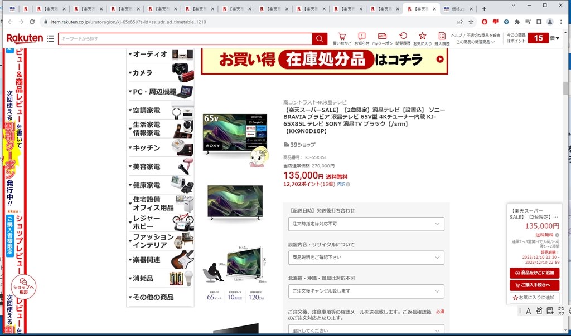
Task: Select the その他の商品 category item
Action: (161, 297)
